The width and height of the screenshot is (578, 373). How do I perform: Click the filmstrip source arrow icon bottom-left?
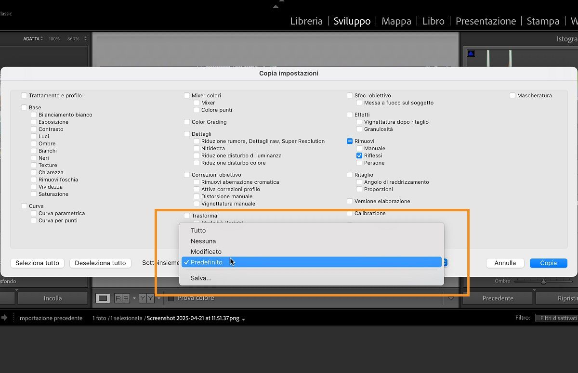[x=5, y=318]
